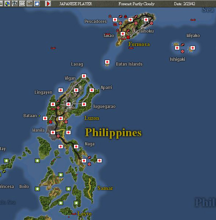The image size is (216, 220).
Task: Click the red unit square below Manila flag
Action: tap(58, 136)
